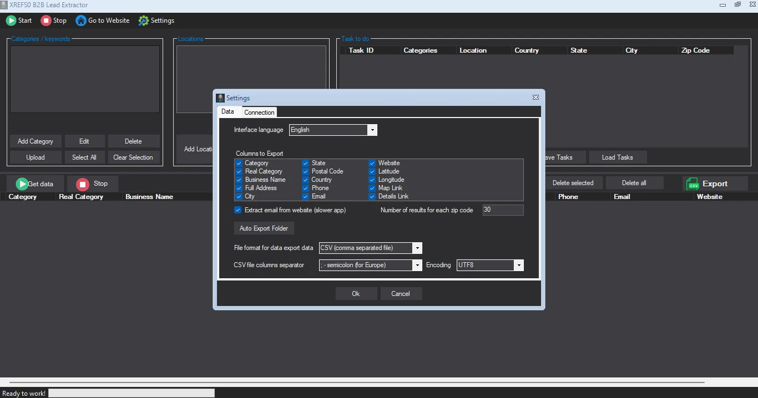Switch to the Connection tab
Image resolution: width=758 pixels, height=398 pixels.
(x=259, y=113)
